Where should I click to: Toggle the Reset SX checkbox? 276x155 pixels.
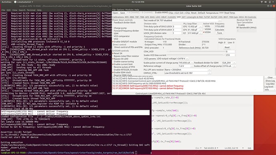118,54
